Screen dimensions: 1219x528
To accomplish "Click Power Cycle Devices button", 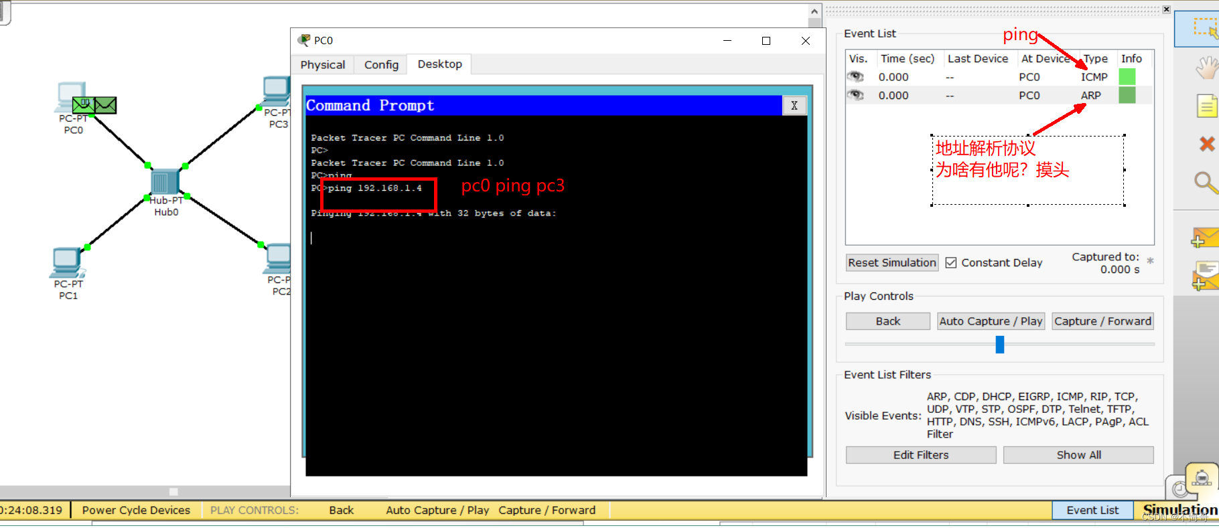I will tap(136, 510).
